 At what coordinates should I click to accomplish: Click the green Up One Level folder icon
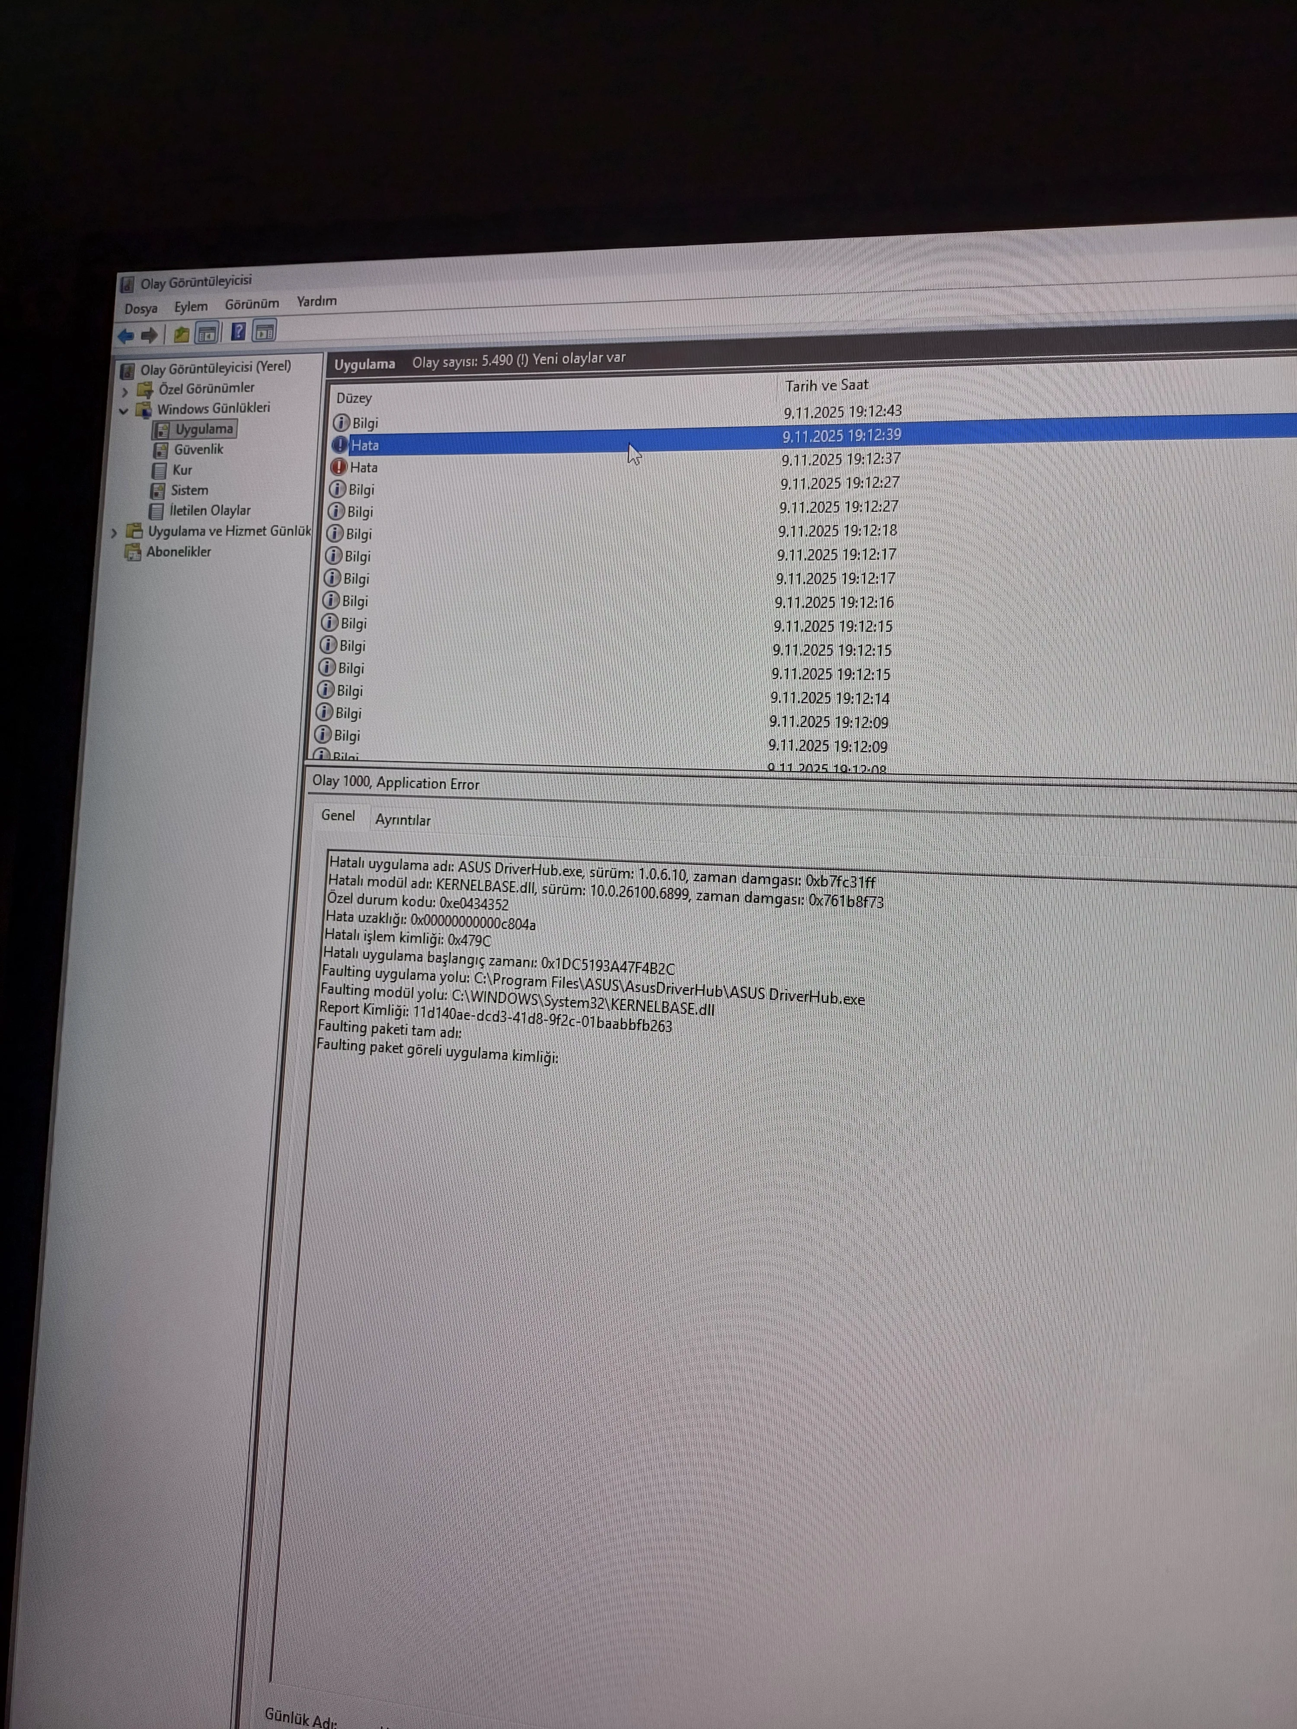click(182, 335)
